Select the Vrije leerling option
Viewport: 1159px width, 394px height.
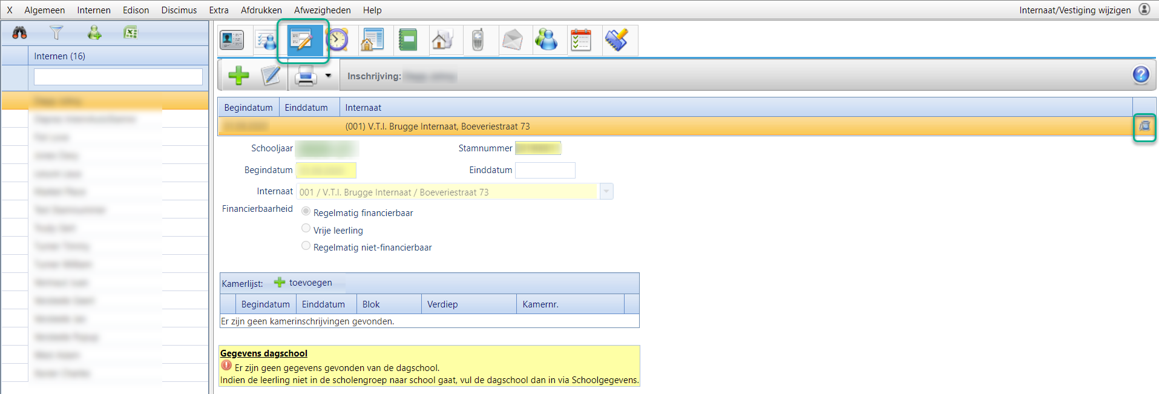[x=306, y=228]
